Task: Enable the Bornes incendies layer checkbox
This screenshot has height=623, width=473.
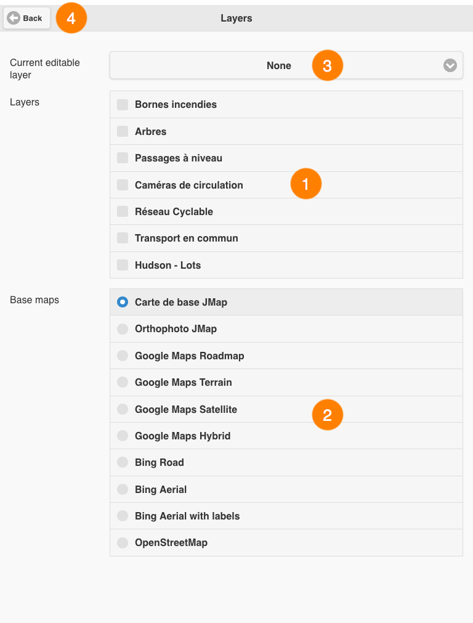Action: tap(123, 105)
